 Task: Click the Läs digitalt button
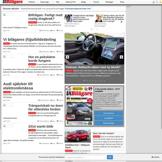tap(109, 118)
